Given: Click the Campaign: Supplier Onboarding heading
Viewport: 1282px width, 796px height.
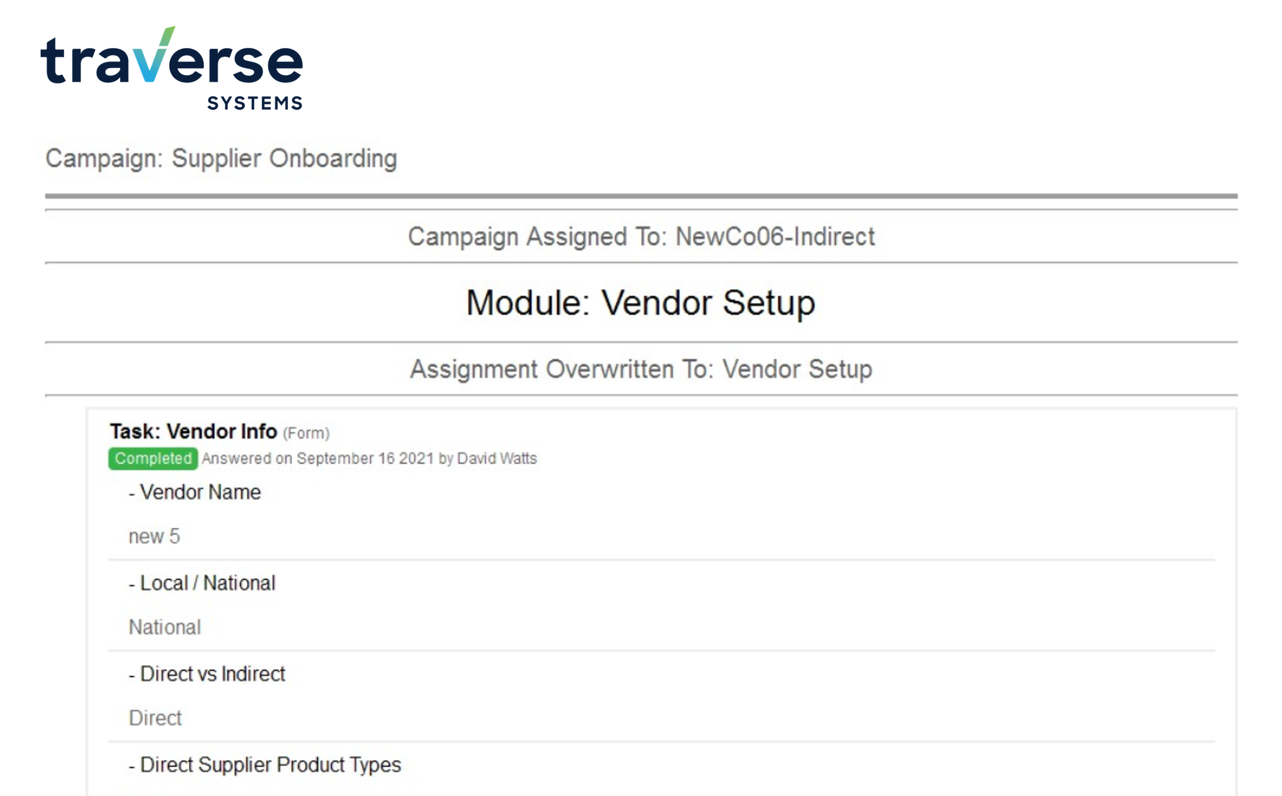Looking at the screenshot, I should click(221, 158).
